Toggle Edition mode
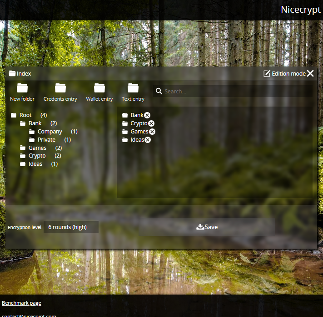 click(x=285, y=74)
